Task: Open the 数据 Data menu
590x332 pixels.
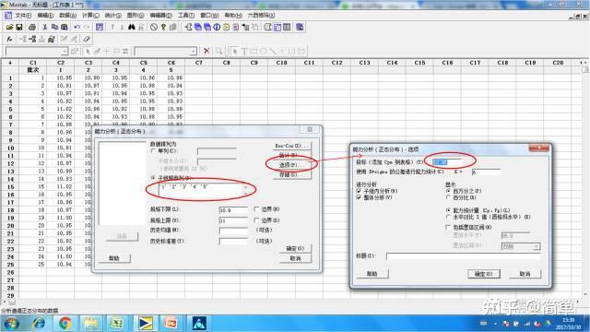Action: (67, 16)
